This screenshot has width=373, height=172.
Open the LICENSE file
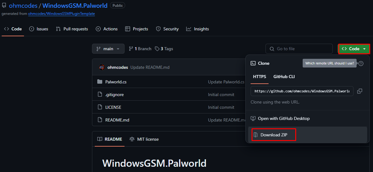113,107
